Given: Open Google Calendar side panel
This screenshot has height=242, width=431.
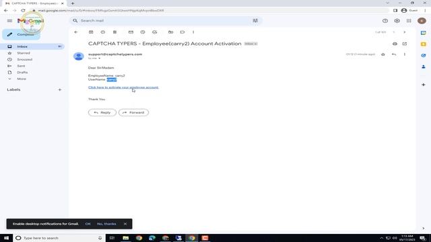Looking at the screenshot, I should click(424, 33).
